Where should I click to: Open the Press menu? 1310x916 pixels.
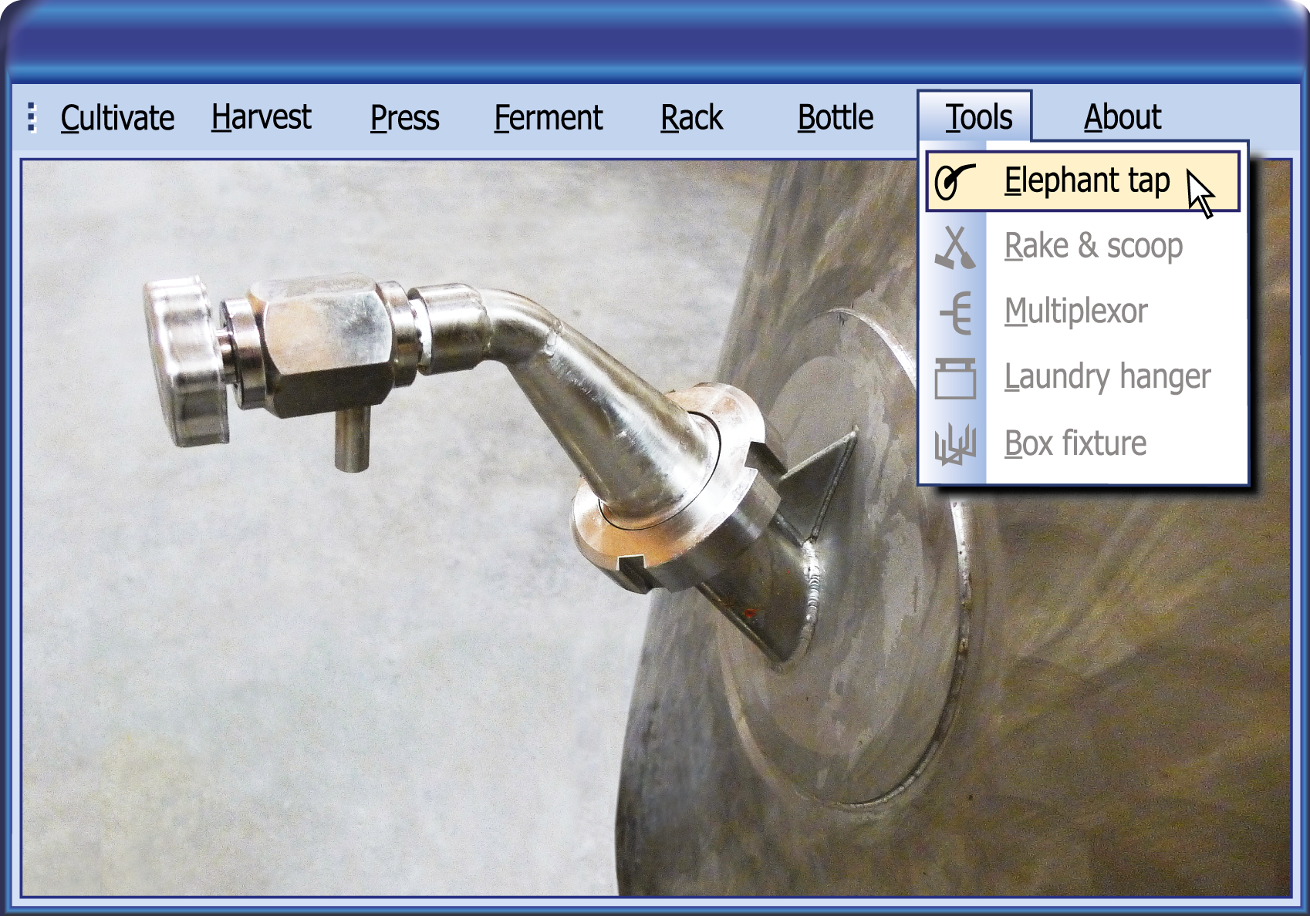(404, 118)
